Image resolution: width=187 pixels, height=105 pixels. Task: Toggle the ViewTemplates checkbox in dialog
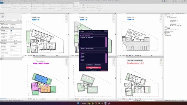coord(86,48)
